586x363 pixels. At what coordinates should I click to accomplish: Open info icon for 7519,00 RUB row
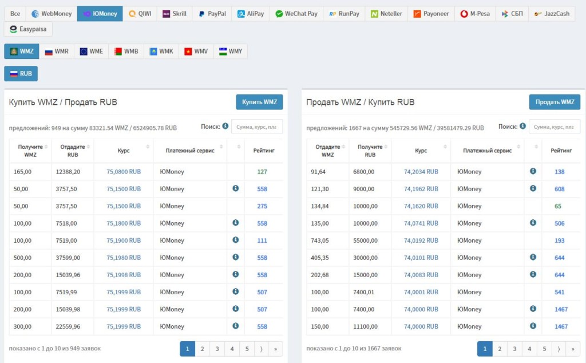point(235,240)
